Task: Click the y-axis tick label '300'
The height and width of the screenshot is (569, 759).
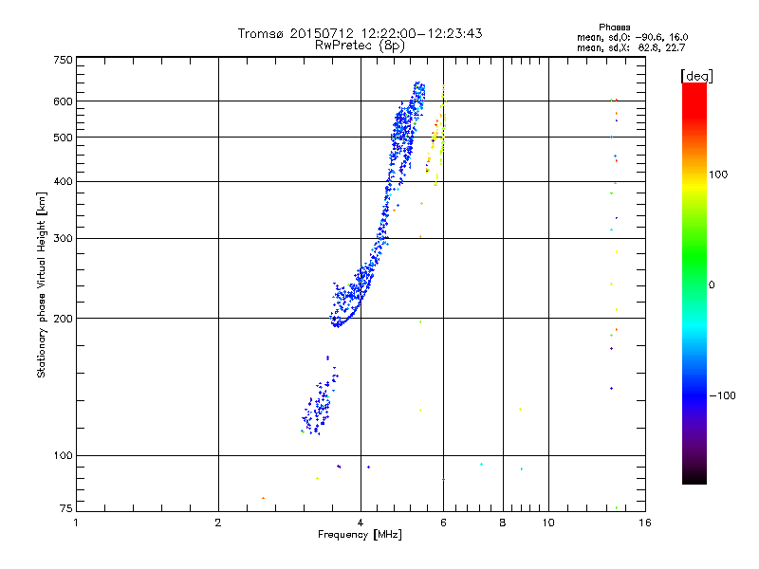Action: point(63,239)
